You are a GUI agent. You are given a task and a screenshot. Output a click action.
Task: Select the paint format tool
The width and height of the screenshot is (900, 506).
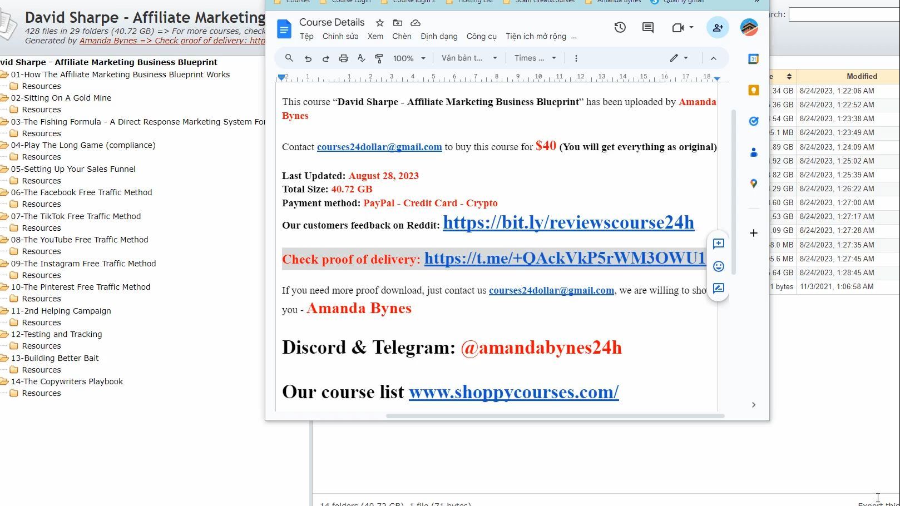(379, 58)
